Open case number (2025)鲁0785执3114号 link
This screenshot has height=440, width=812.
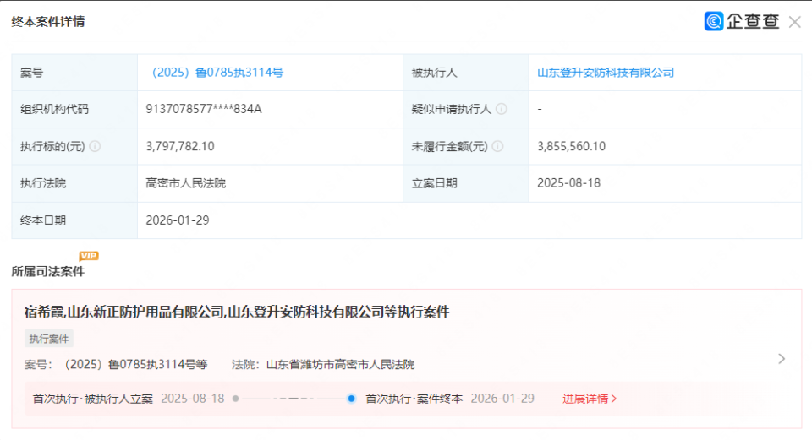coord(217,73)
